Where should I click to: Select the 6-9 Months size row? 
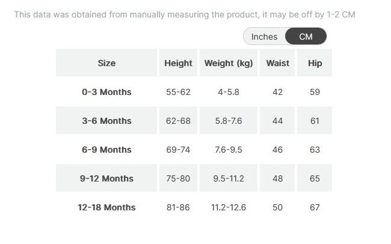click(x=106, y=150)
